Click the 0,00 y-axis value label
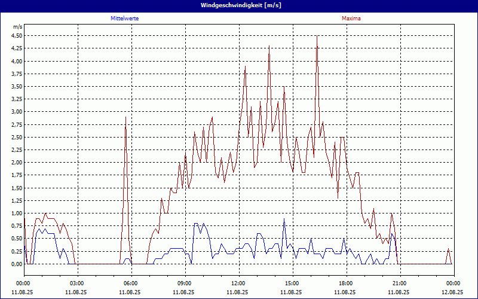This screenshot has height=299, width=478. coord(17,264)
